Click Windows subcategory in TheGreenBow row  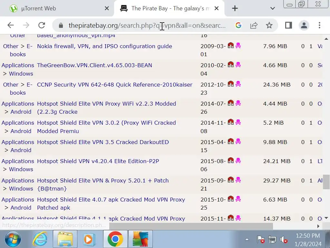[x=21, y=74]
